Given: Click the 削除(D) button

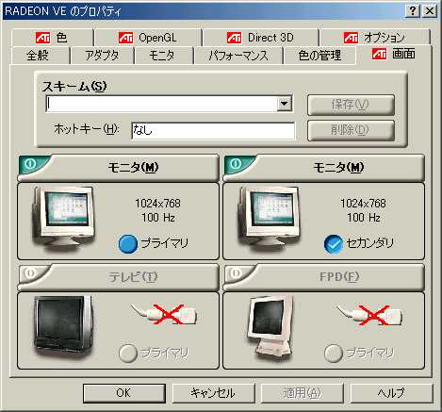Looking at the screenshot, I should pyautogui.click(x=351, y=129).
